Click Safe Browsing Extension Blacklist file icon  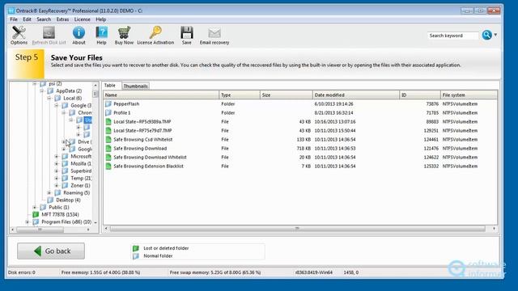pos(108,167)
